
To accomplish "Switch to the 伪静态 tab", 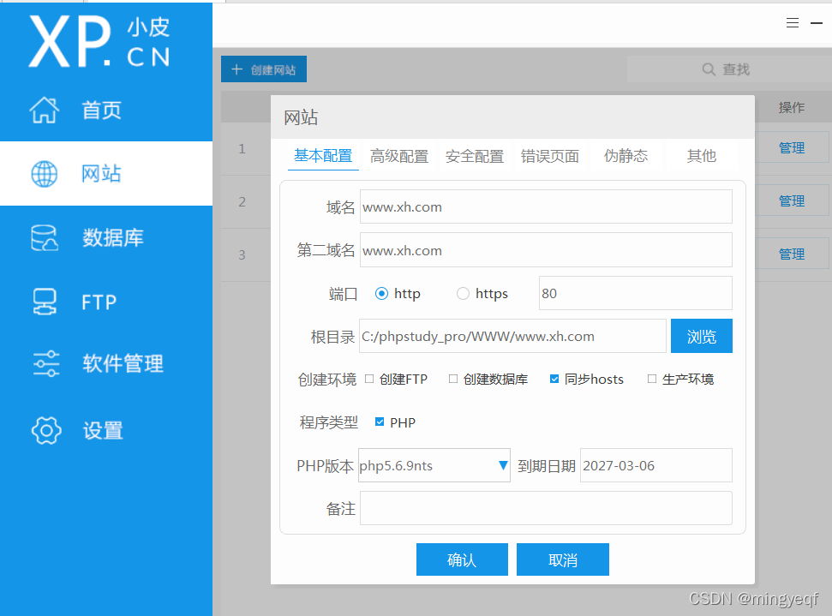I will (625, 156).
